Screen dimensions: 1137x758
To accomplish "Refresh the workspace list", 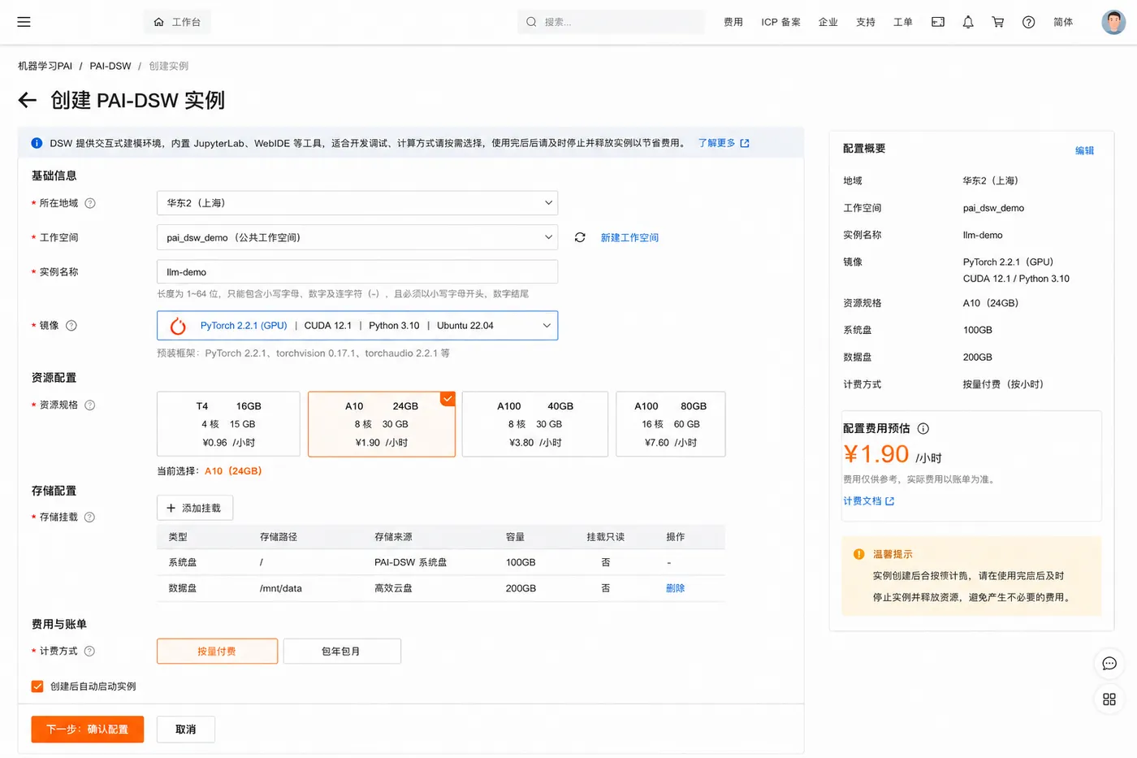I will tap(580, 237).
